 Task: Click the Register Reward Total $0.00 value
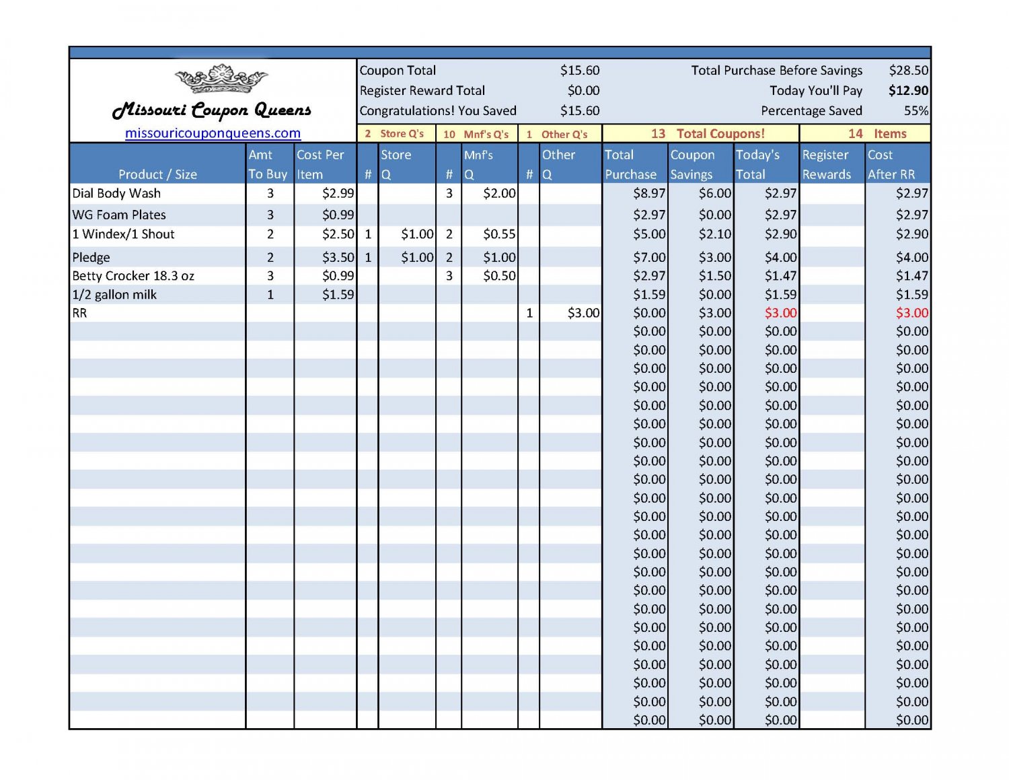point(583,90)
